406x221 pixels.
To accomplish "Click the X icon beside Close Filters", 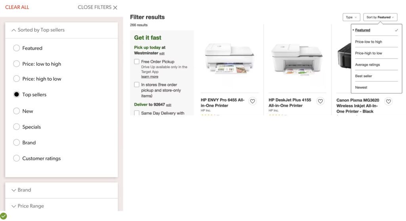I will [115, 8].
